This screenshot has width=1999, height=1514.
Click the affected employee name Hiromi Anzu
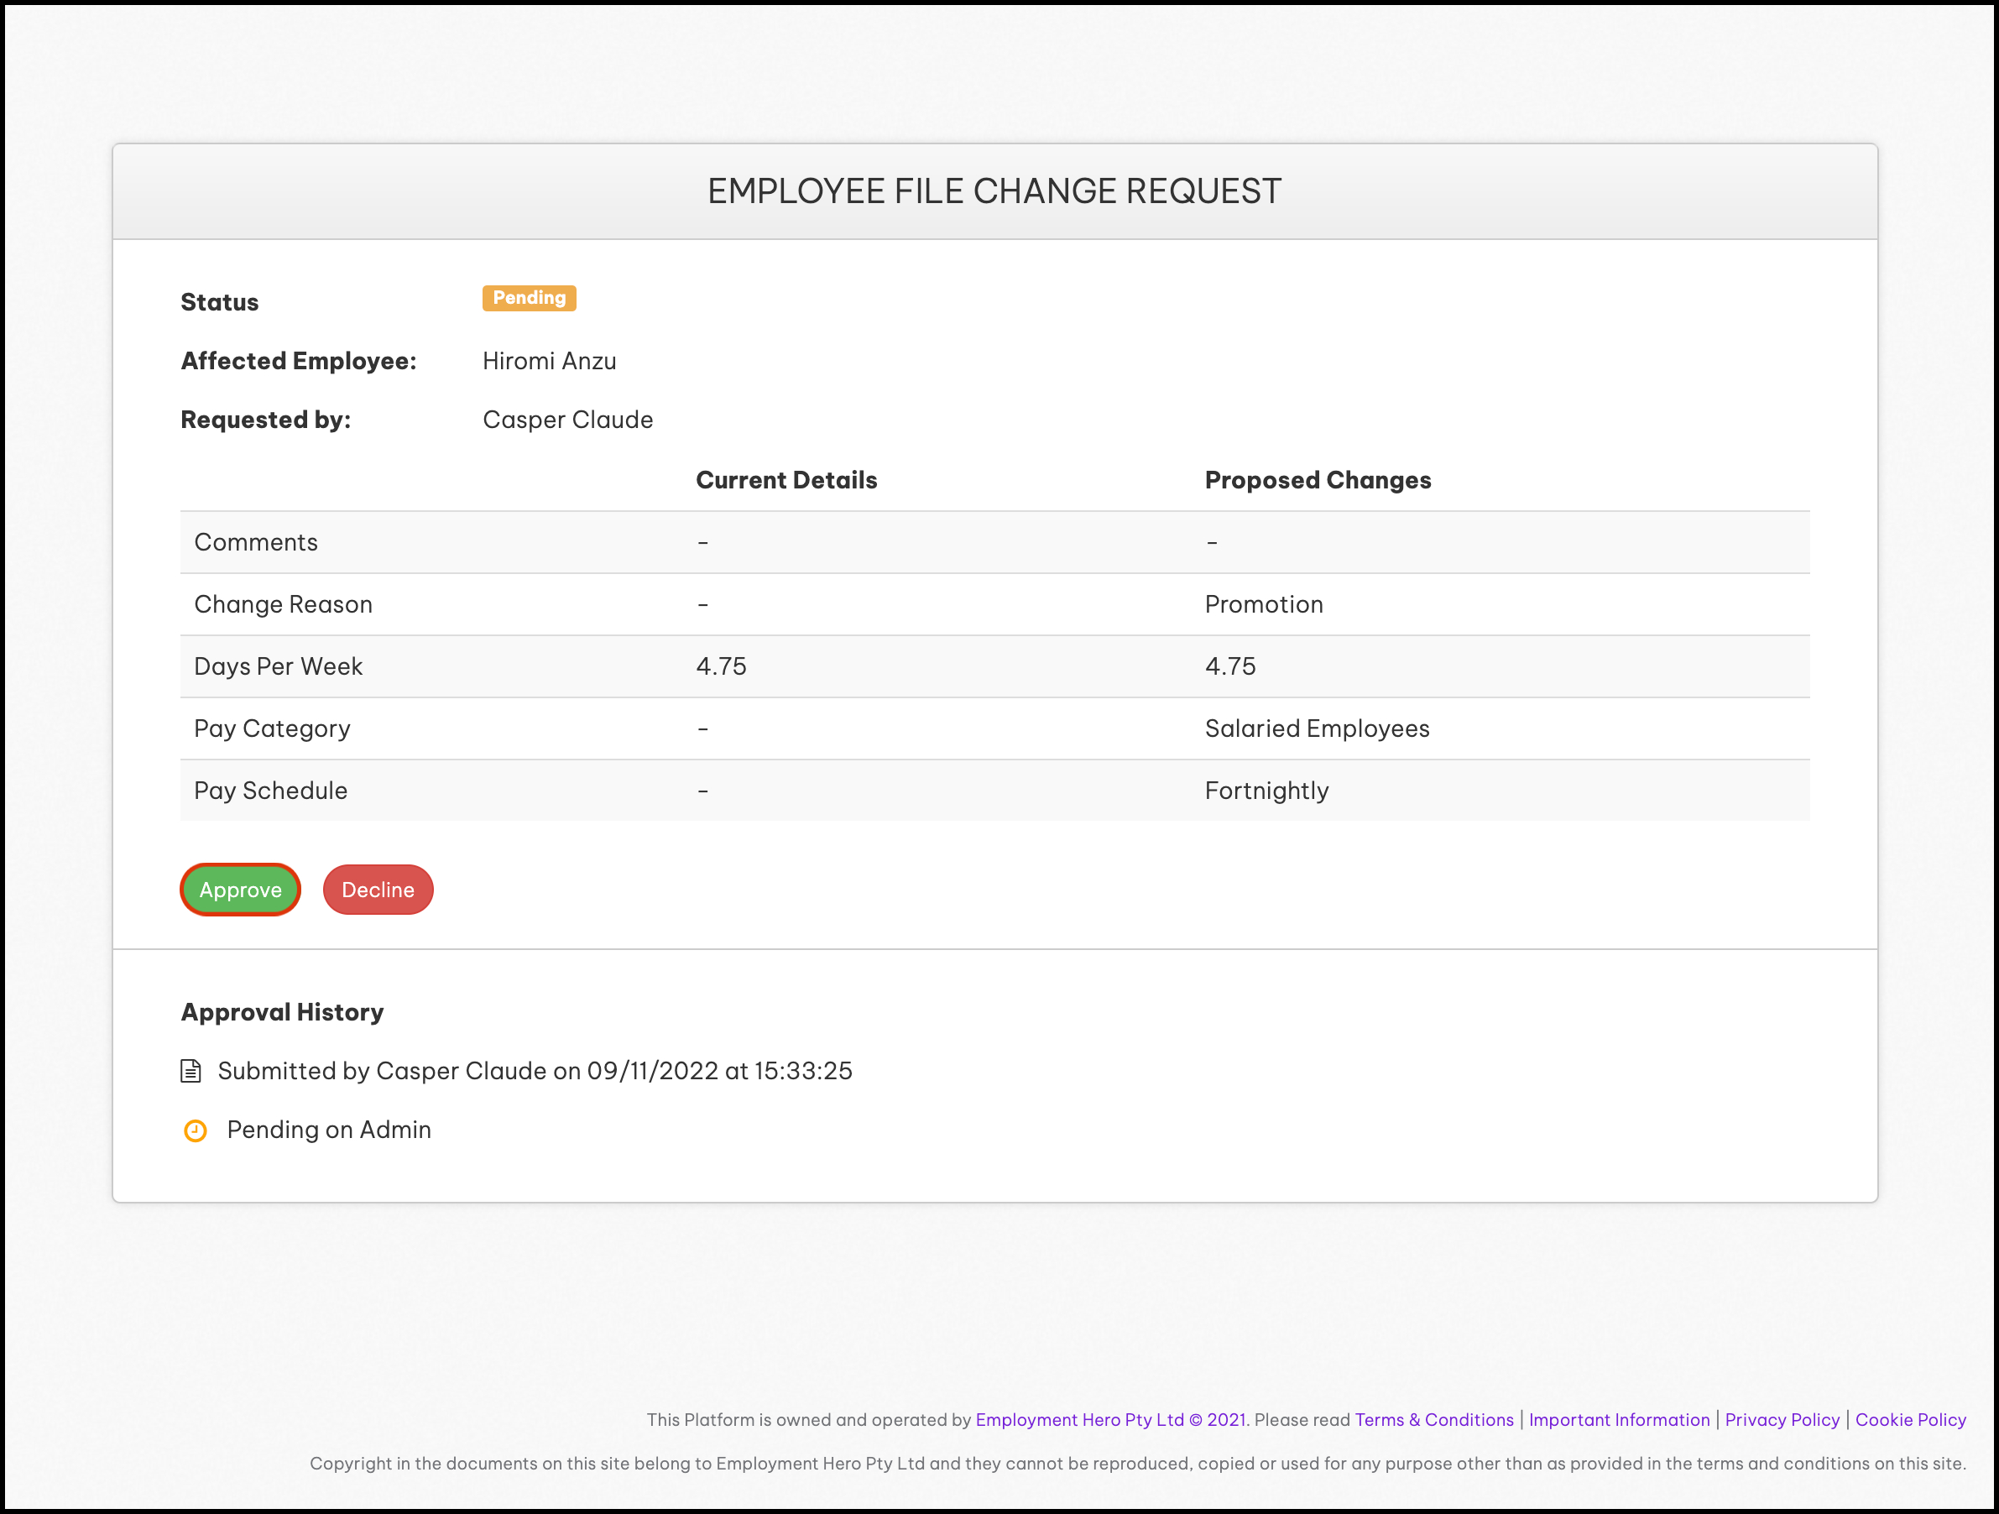[x=549, y=362]
